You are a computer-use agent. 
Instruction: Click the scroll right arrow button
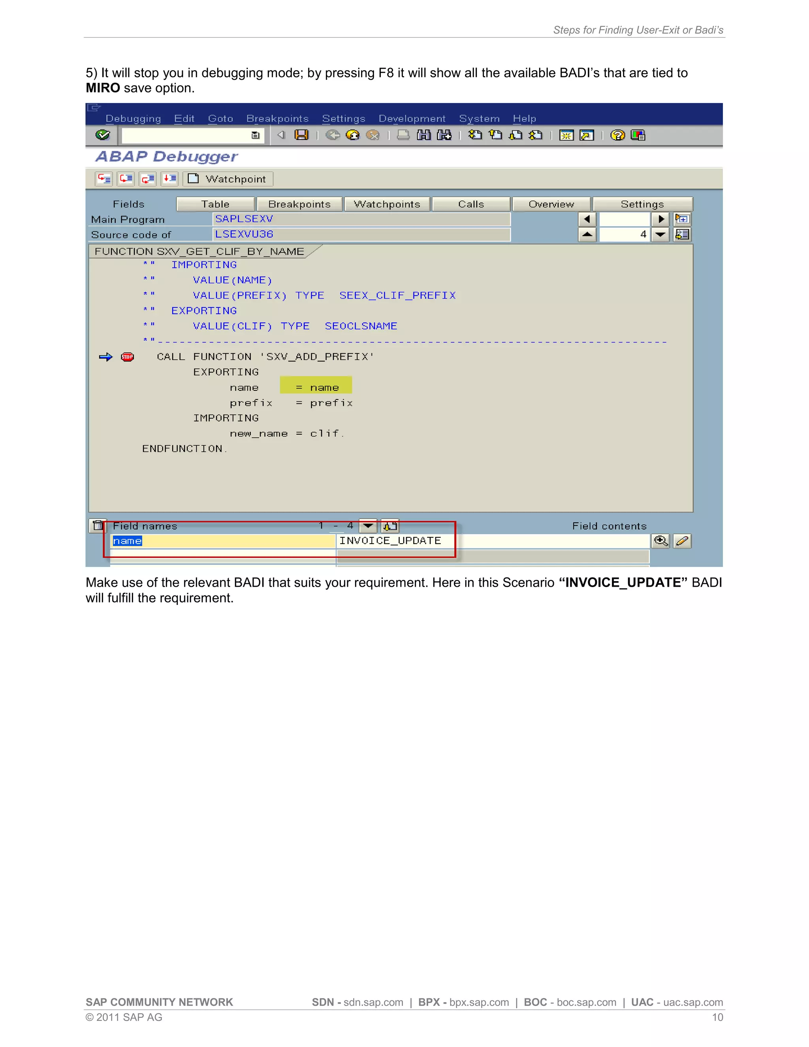tap(660, 219)
